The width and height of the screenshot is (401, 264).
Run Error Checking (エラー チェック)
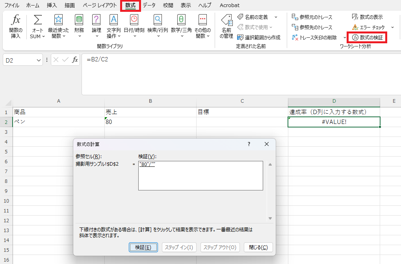click(x=369, y=27)
